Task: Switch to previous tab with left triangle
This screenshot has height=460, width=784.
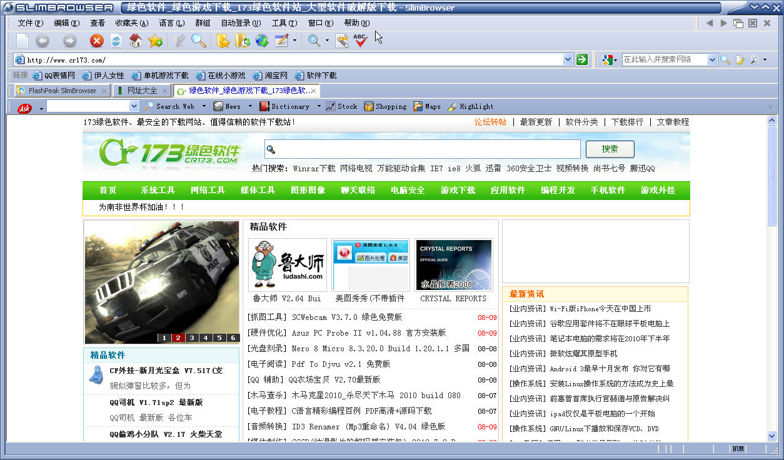Action: (x=710, y=23)
